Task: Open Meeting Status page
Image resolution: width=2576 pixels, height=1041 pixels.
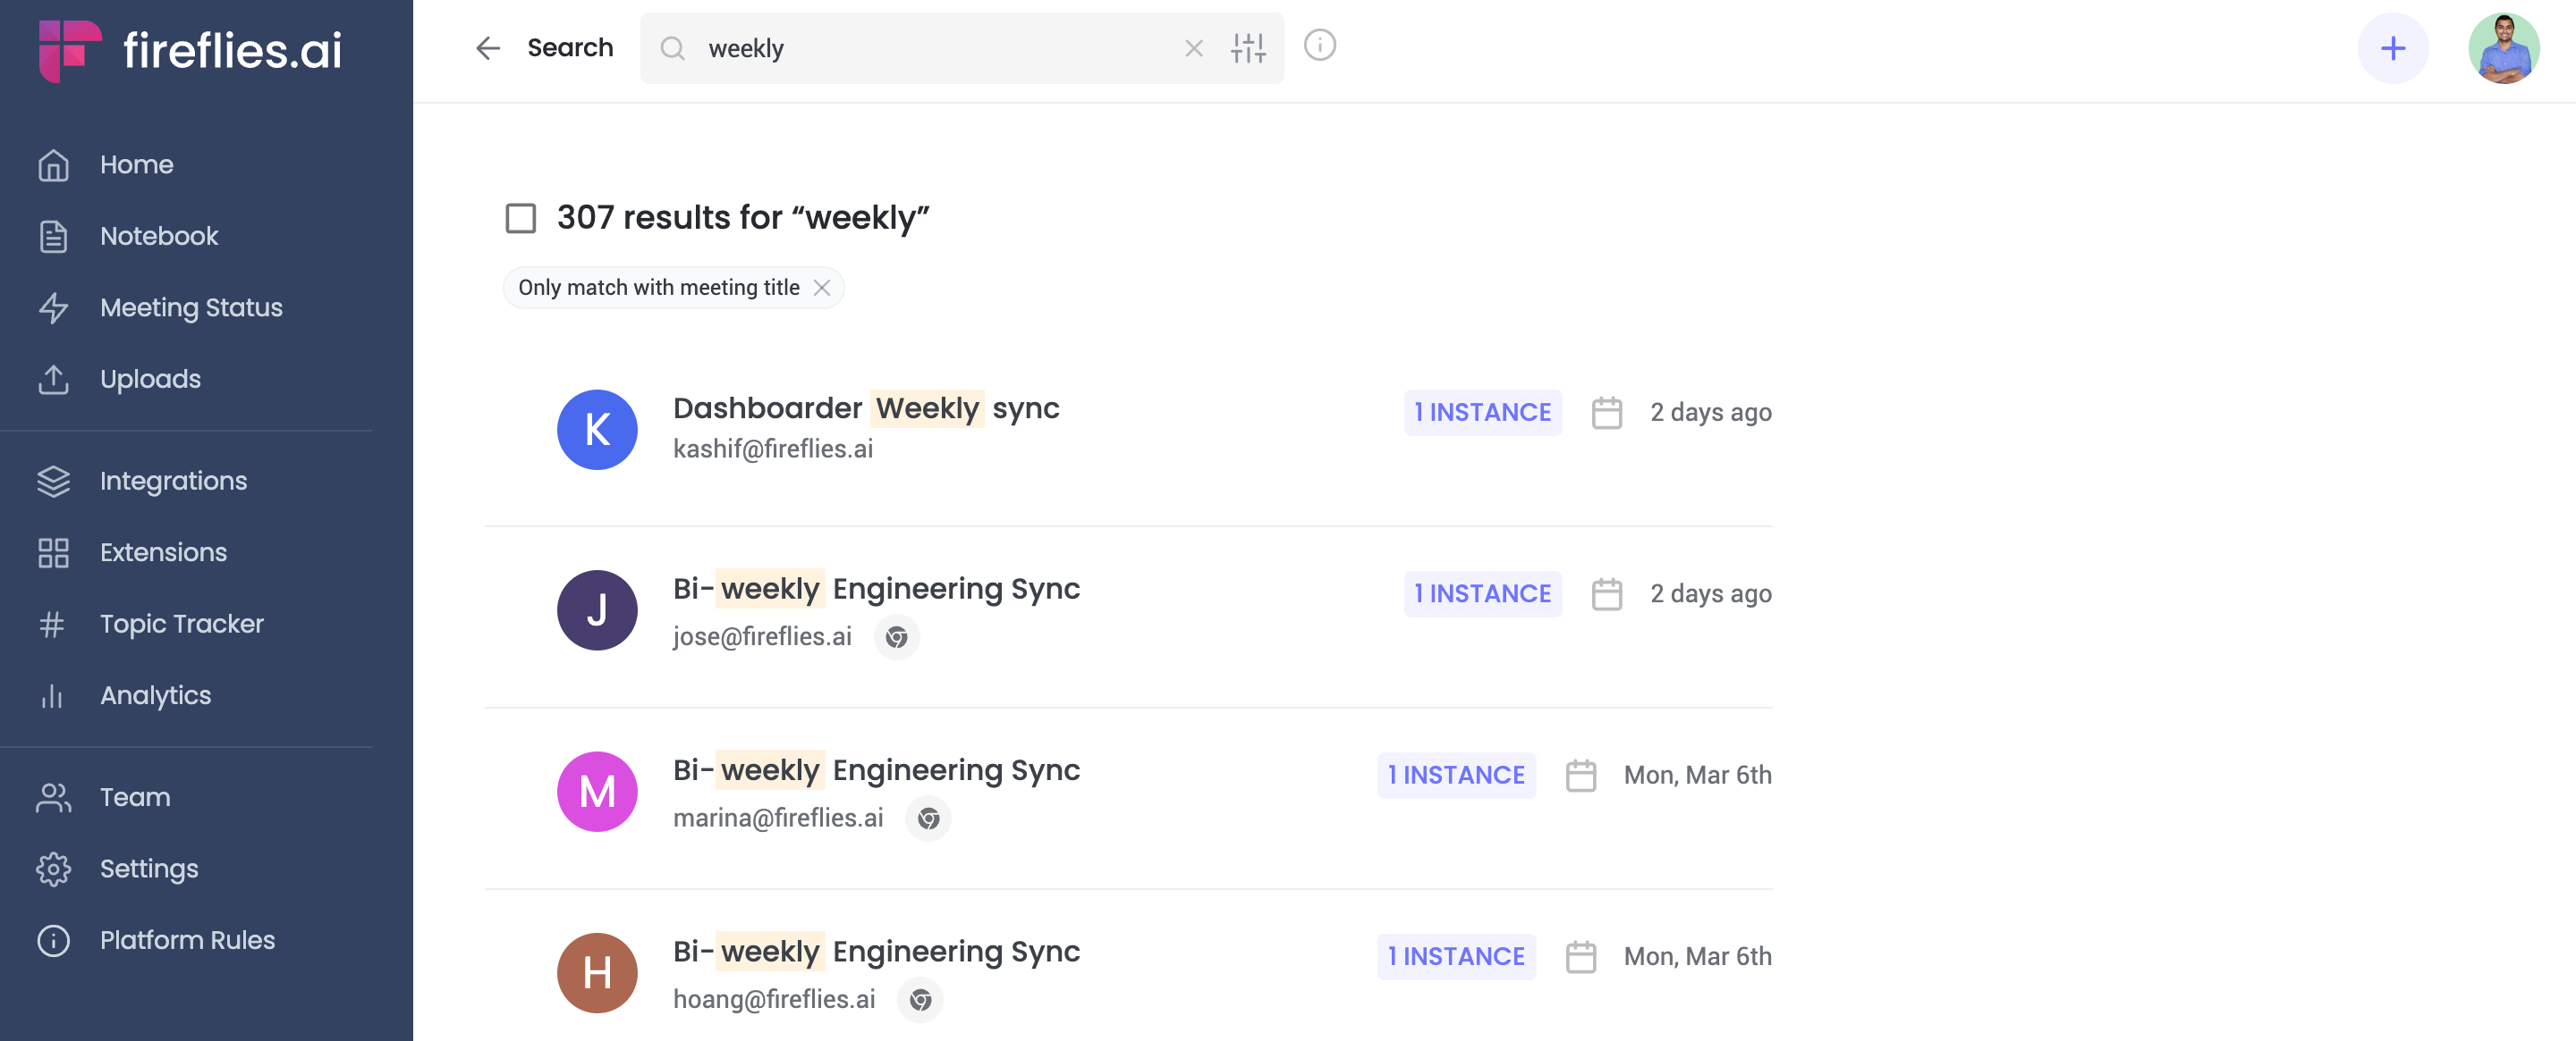Action: 190,307
